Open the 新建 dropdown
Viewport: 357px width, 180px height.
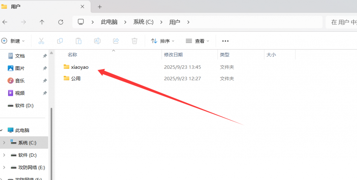13,41
